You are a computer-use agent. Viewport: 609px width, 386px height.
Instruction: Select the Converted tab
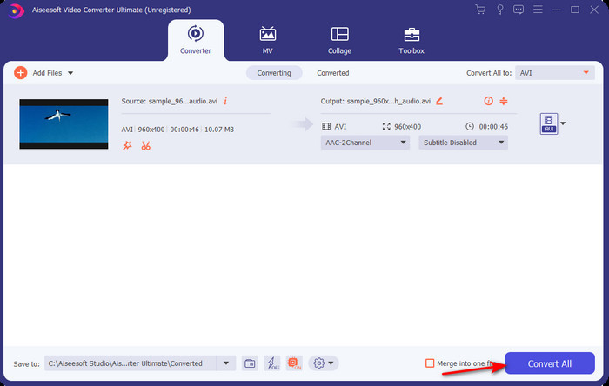pyautogui.click(x=333, y=73)
